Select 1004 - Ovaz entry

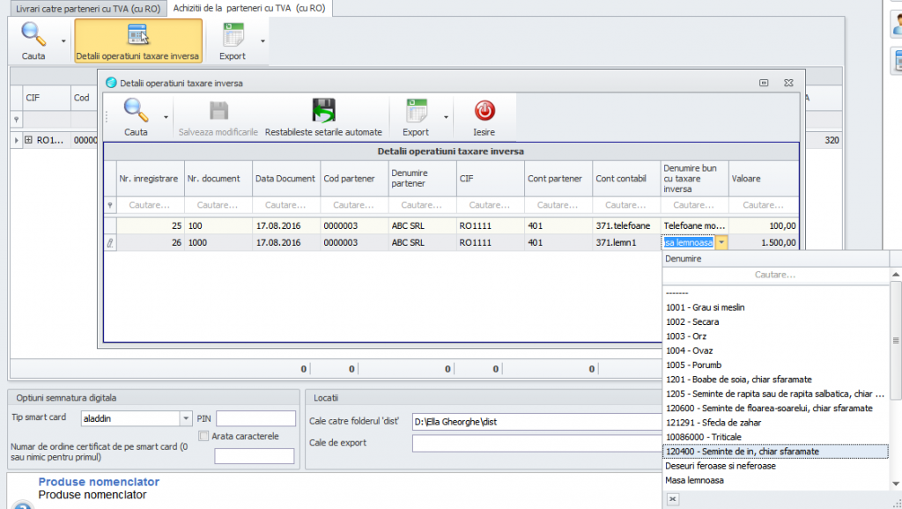coord(775,350)
